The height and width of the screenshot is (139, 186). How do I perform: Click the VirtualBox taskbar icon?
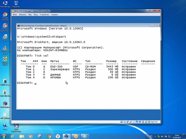click(66, 136)
